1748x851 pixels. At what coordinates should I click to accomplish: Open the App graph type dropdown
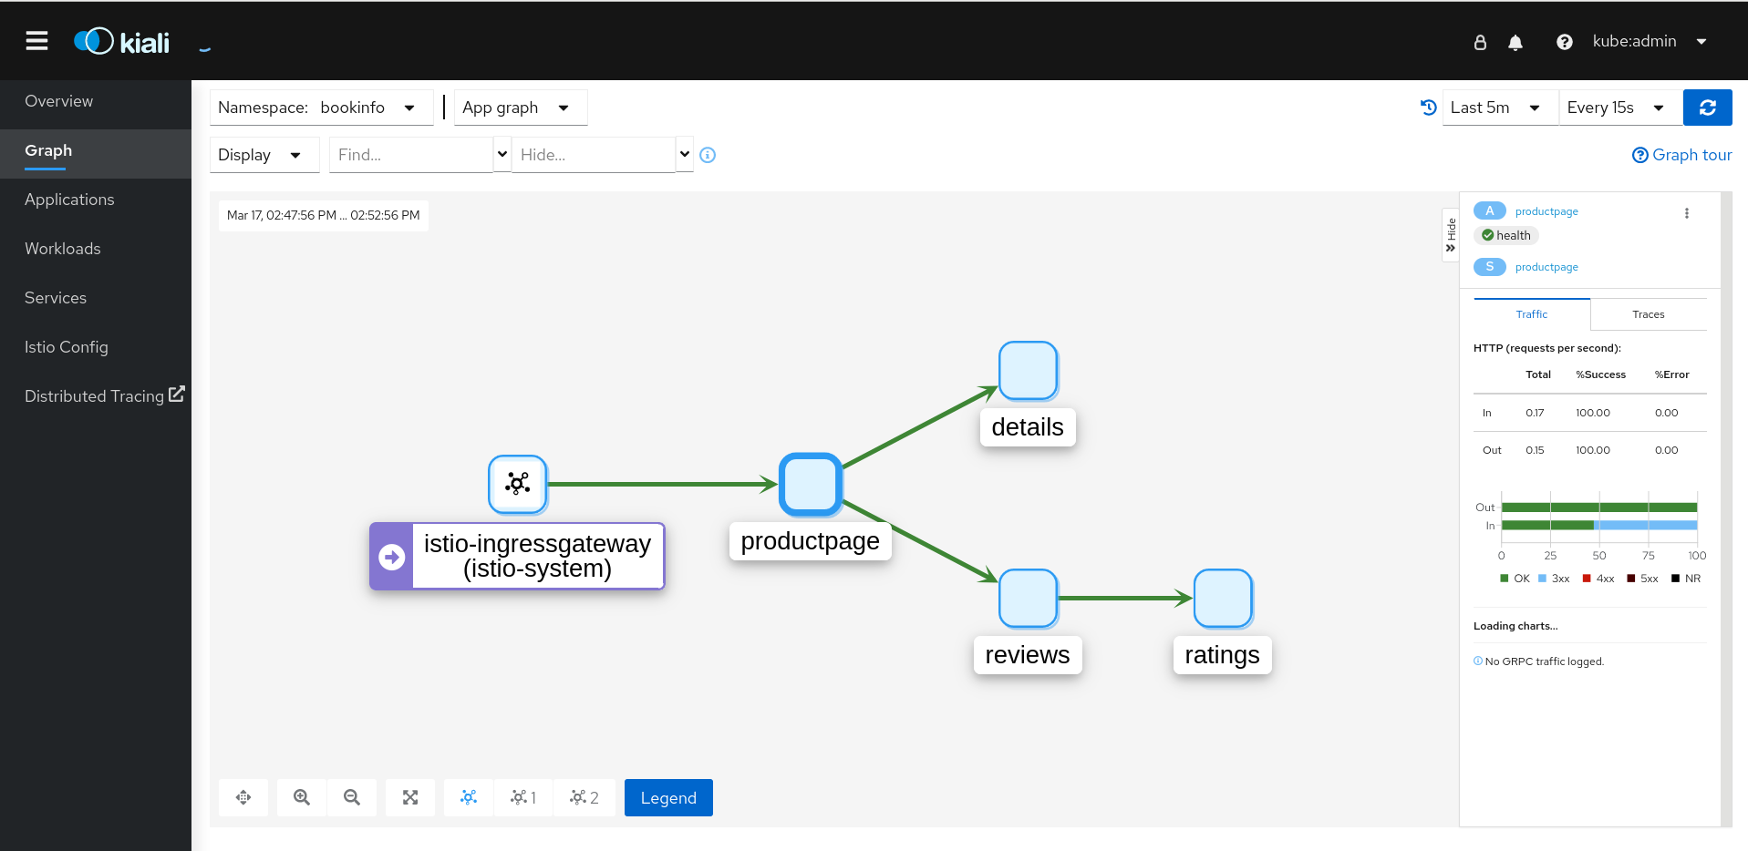(520, 108)
